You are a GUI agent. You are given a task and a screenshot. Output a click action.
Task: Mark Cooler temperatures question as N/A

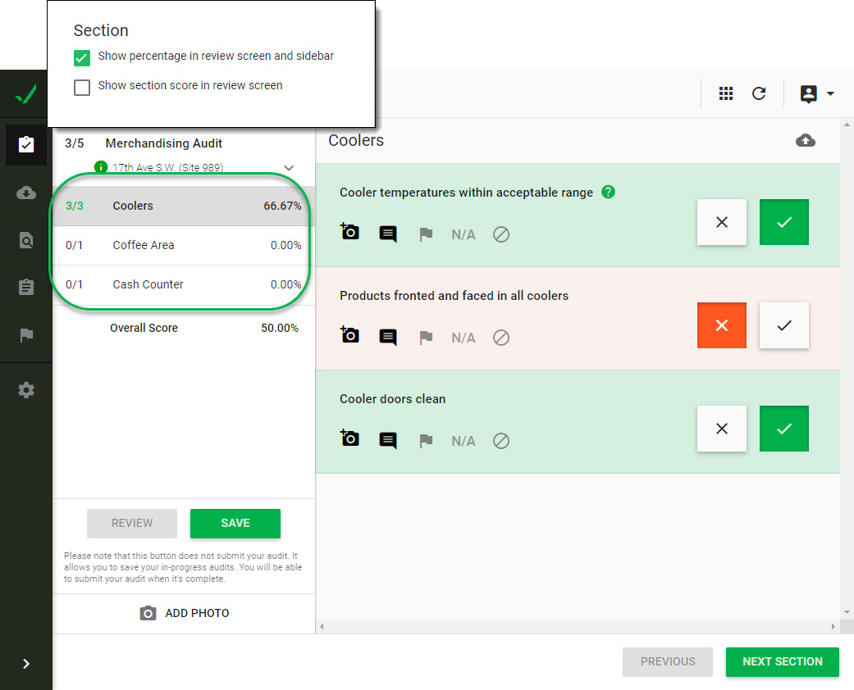pyautogui.click(x=464, y=234)
